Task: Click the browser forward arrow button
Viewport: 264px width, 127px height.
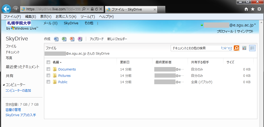Action: pyautogui.click(x=15, y=9)
